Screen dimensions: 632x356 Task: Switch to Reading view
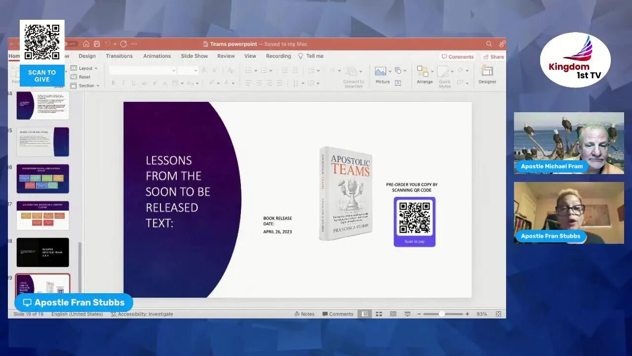pyautogui.click(x=393, y=314)
